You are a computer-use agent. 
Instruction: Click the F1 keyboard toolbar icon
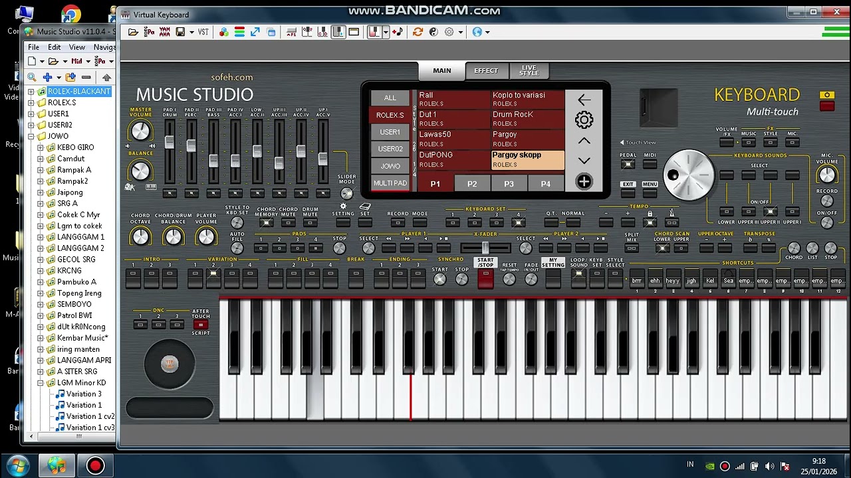coord(293,32)
